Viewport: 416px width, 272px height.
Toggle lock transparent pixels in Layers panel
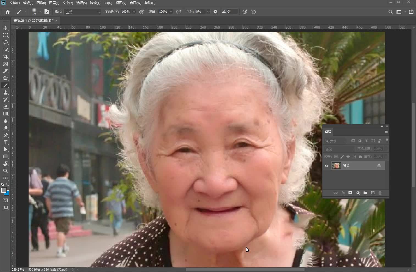[x=337, y=157]
